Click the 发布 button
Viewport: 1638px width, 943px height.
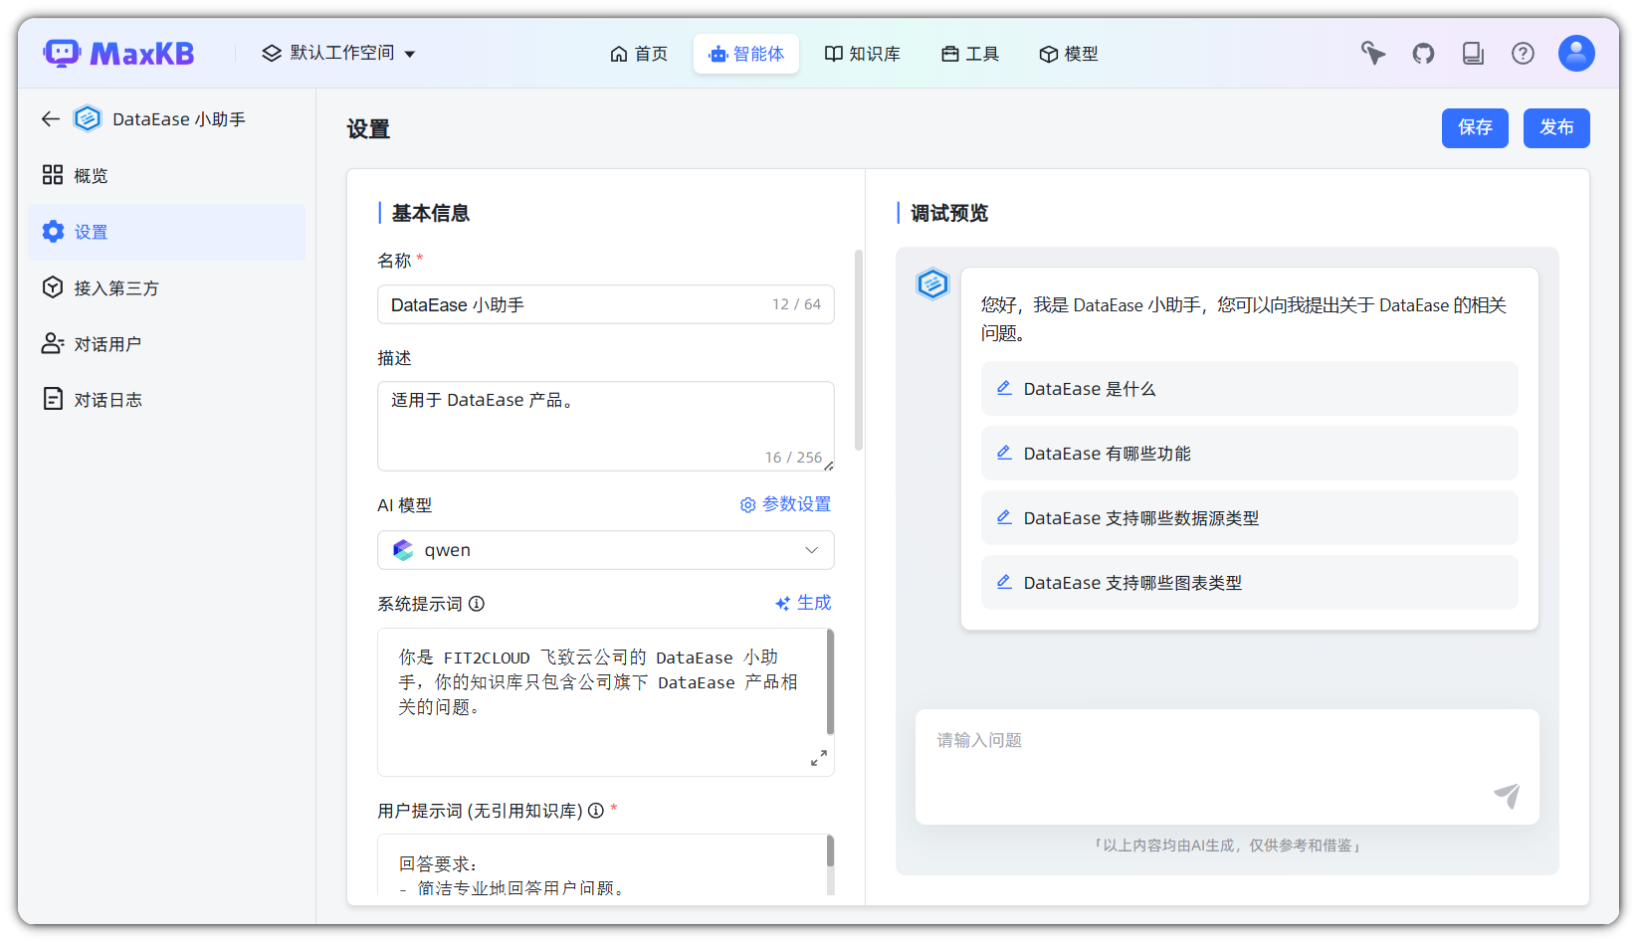click(x=1556, y=127)
